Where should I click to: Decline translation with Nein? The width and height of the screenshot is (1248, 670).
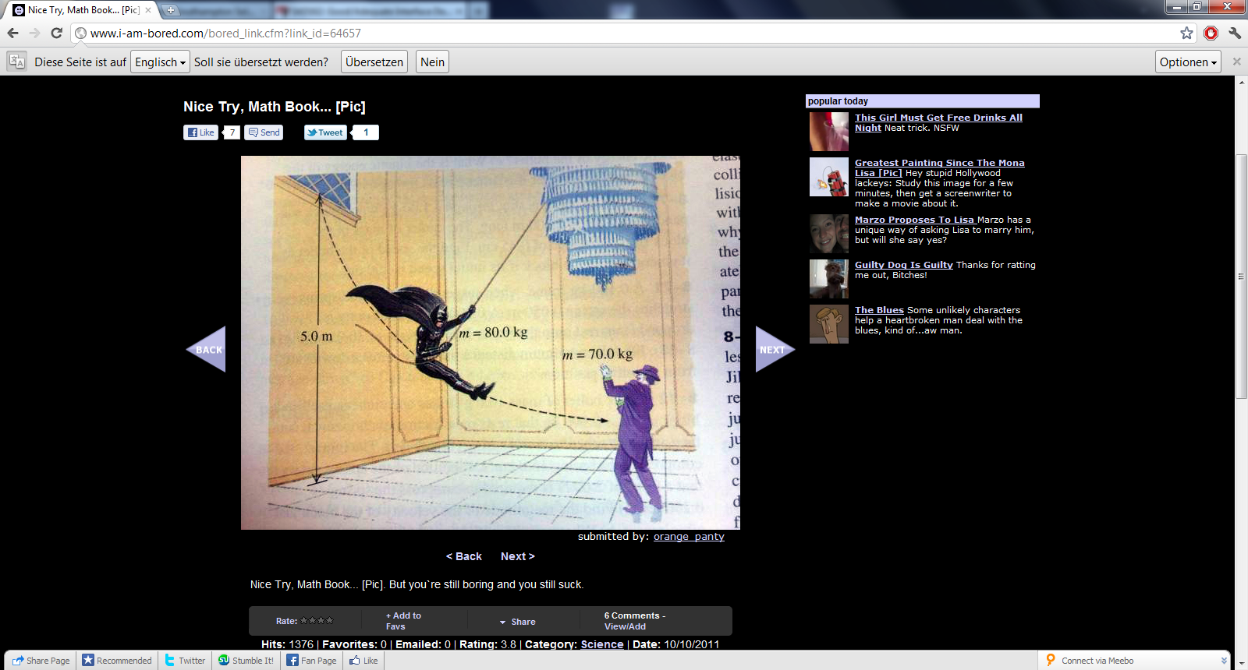(432, 62)
